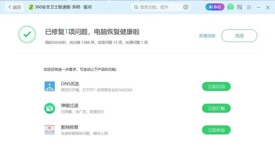Click 快速修复网络问题 description text
275x166 pixels.
coord(84,133)
